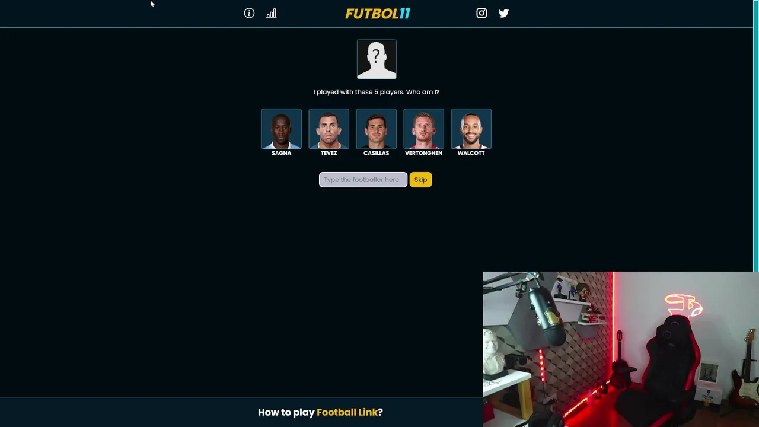Image resolution: width=759 pixels, height=427 pixels.
Task: Focus the 'Type the footballer here' field
Action: [363, 180]
